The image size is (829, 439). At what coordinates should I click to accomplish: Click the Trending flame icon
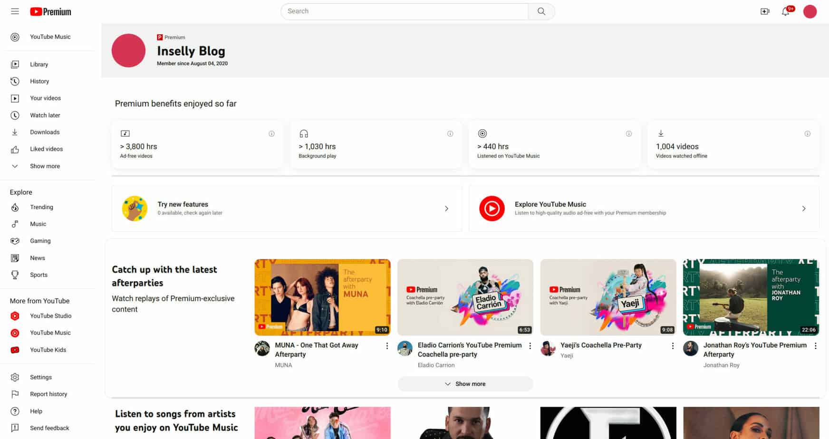[15, 207]
